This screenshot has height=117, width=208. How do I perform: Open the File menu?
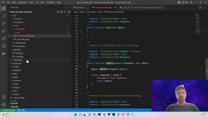(x=8, y=2)
